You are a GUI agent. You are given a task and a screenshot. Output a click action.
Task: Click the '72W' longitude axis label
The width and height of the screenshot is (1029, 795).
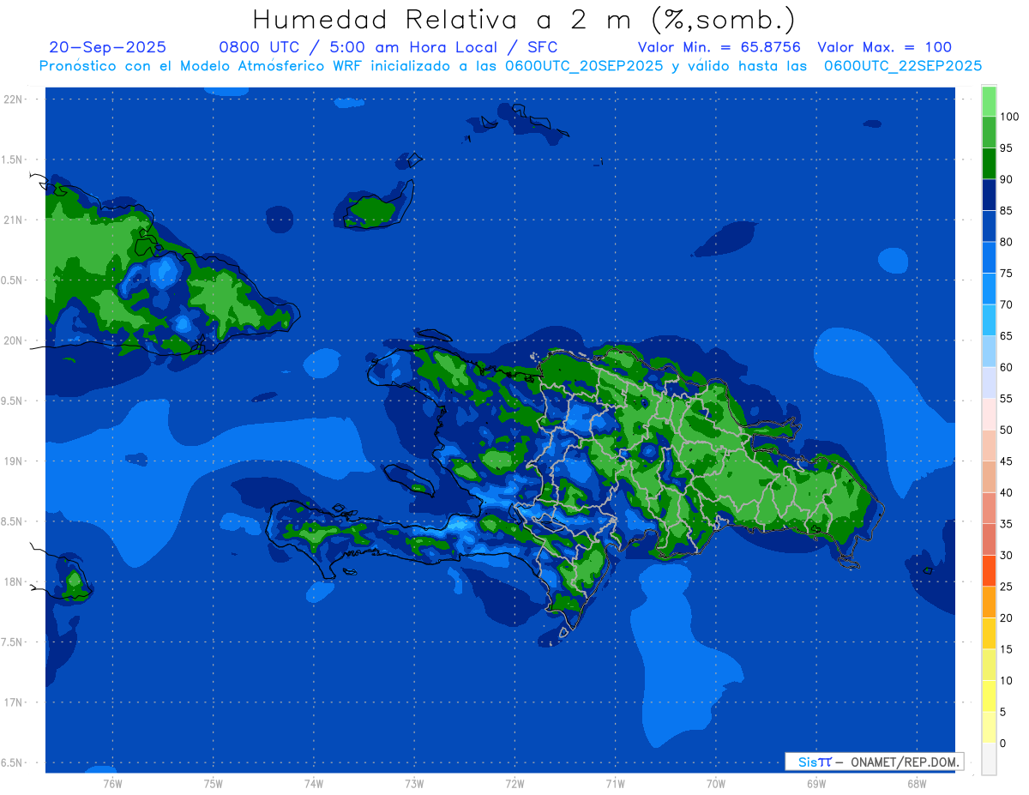point(514,783)
